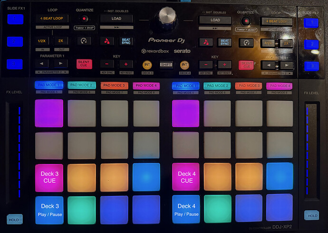This screenshot has width=328, height=233.
Task: Tap orange pad next to Deck 4 CUE
Action: (217, 177)
